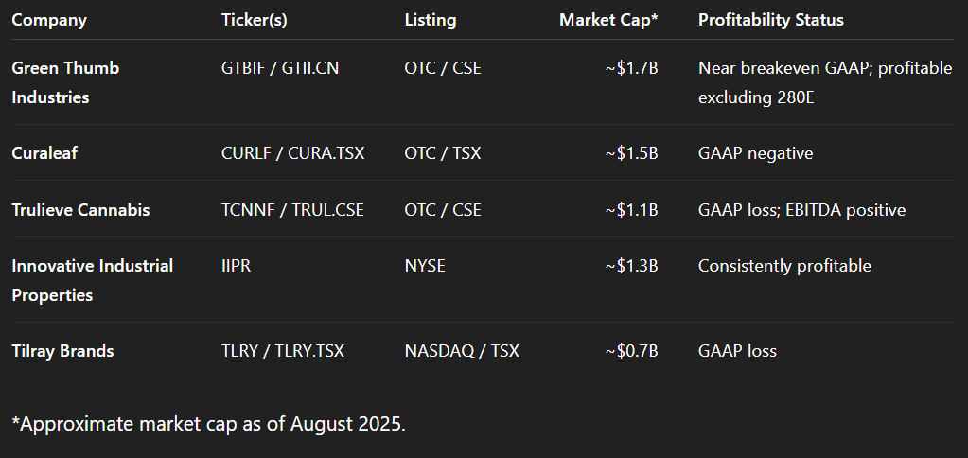Image resolution: width=968 pixels, height=458 pixels.
Task: Select the Tilray Brands company name
Action: [62, 351]
